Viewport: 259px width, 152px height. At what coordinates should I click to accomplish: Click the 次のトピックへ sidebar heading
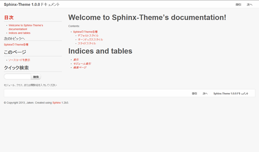pyautogui.click(x=14, y=39)
